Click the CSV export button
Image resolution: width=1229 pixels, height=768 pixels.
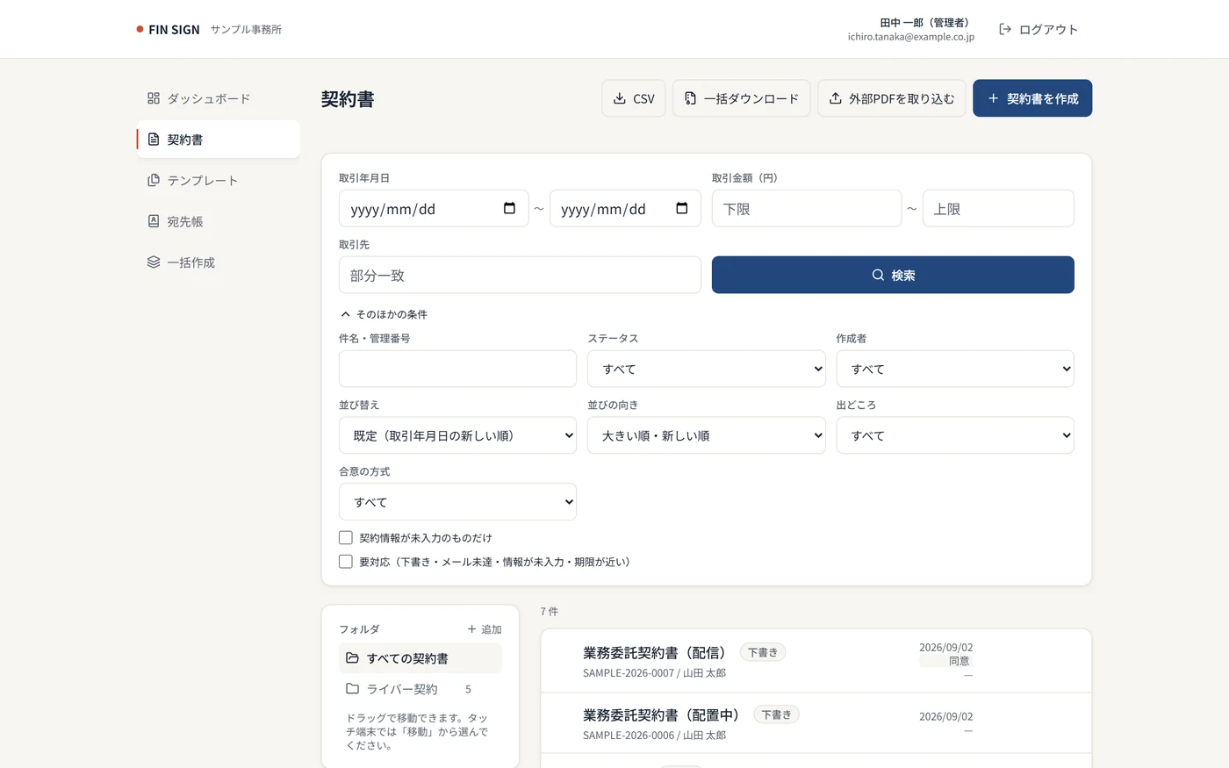(634, 98)
